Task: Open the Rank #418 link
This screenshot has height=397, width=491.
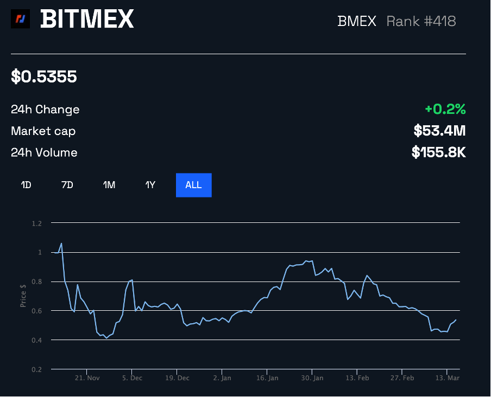Action: [x=420, y=22]
